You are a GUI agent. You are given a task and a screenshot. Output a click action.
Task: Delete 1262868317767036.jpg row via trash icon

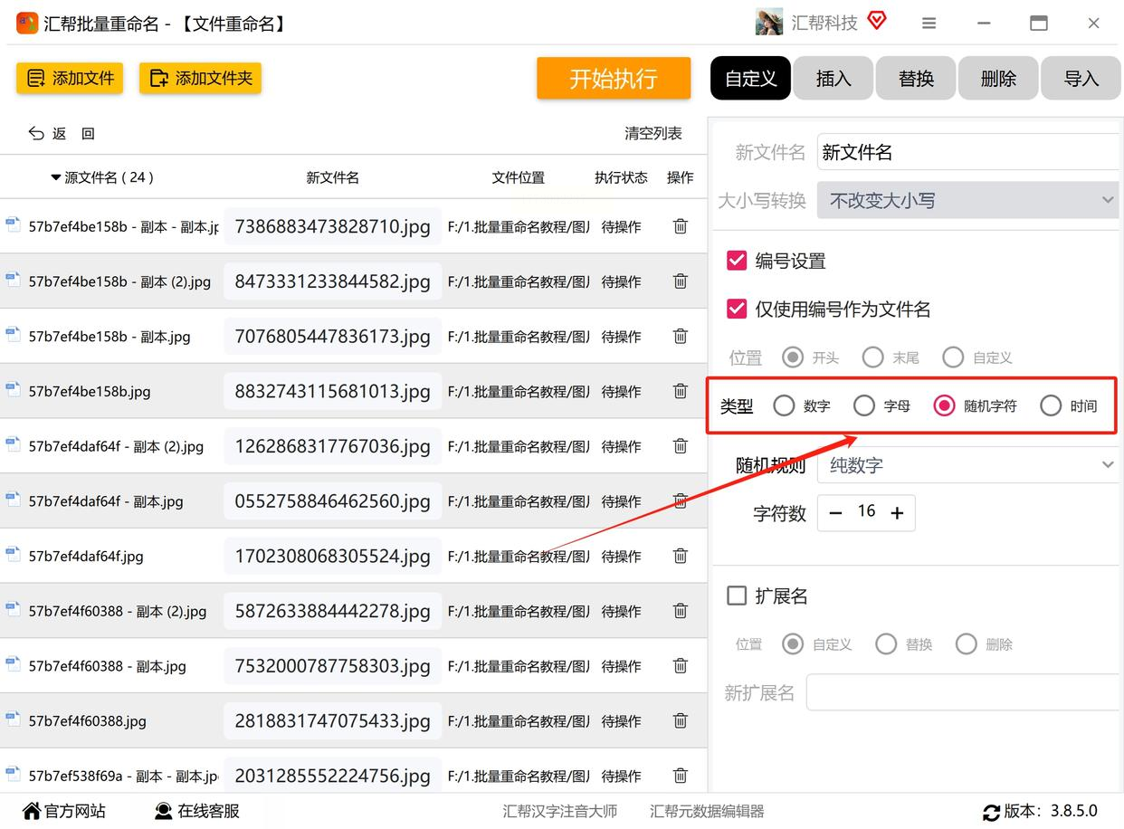click(681, 446)
